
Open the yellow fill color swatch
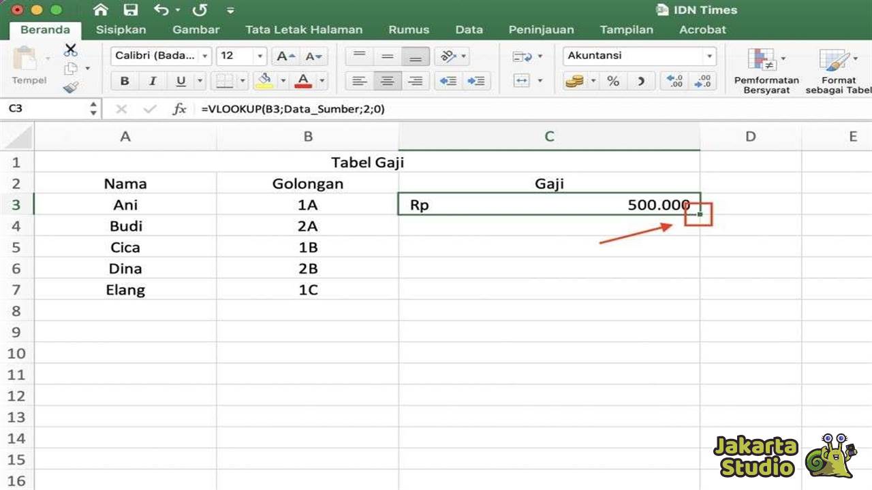tap(264, 81)
